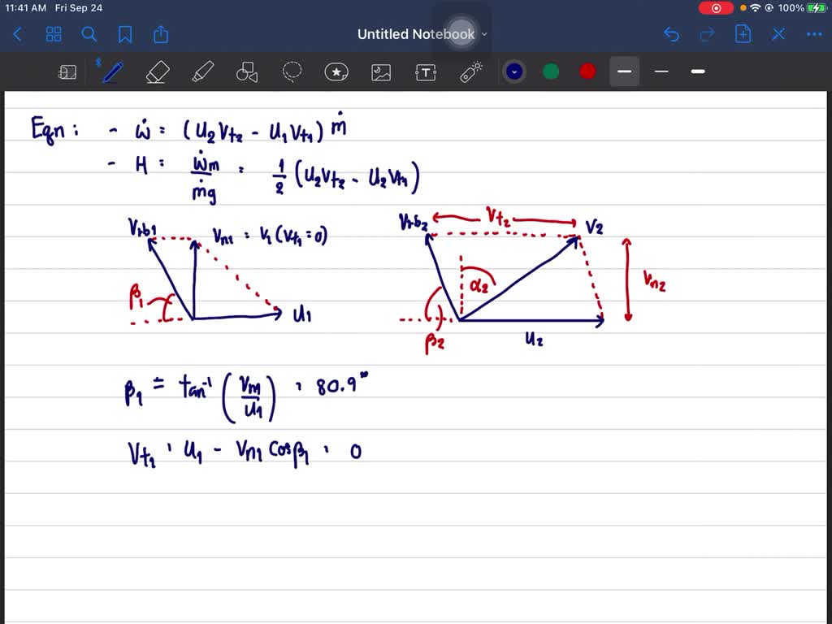The height and width of the screenshot is (624, 832).
Task: Open the share and export menu
Action: tap(161, 34)
